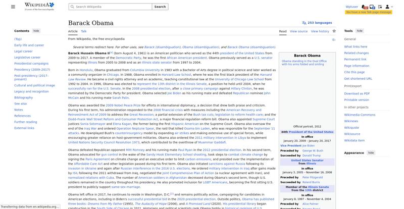
Task: Click the magnifier icon in search box
Action: pyautogui.click(x=72, y=7)
